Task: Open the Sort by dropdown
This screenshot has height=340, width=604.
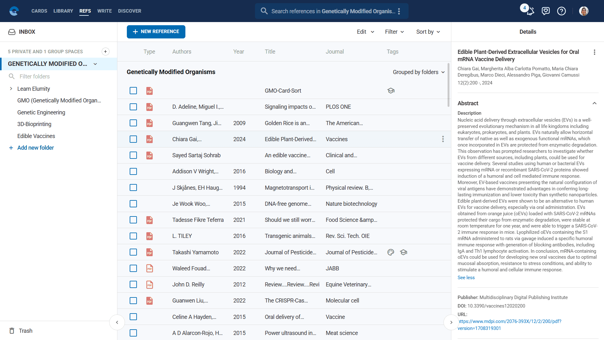Action: tap(428, 32)
